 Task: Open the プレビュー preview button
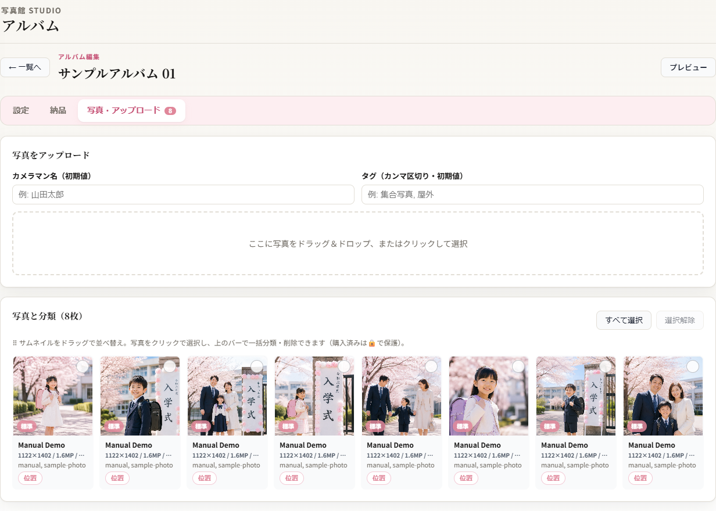point(688,67)
